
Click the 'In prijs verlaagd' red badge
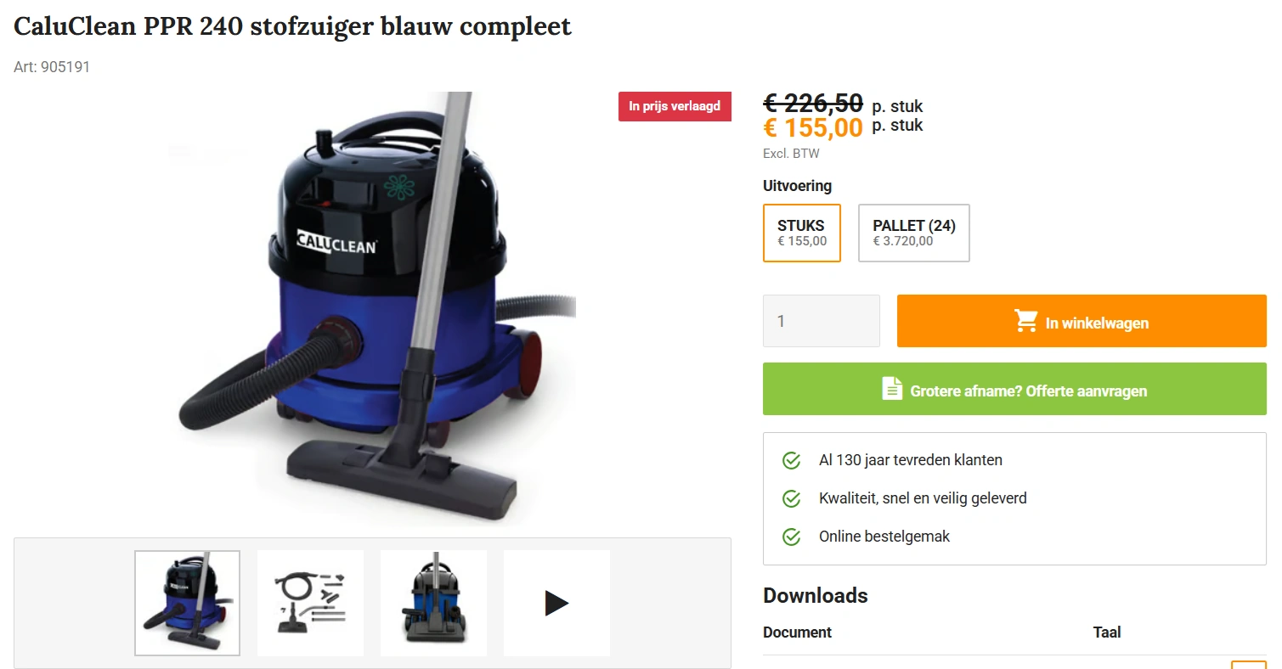pyautogui.click(x=675, y=106)
